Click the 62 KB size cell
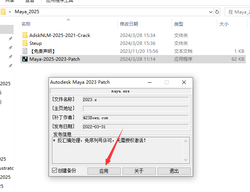Screen dimensions: 250x192 click(238, 59)
